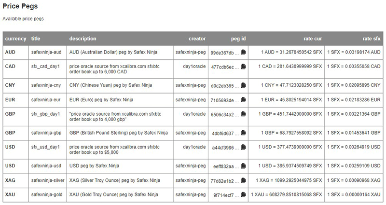Copy peg id 4dbf6d637 for safexninja-gbp
The height and width of the screenshot is (205, 386).
pos(243,133)
